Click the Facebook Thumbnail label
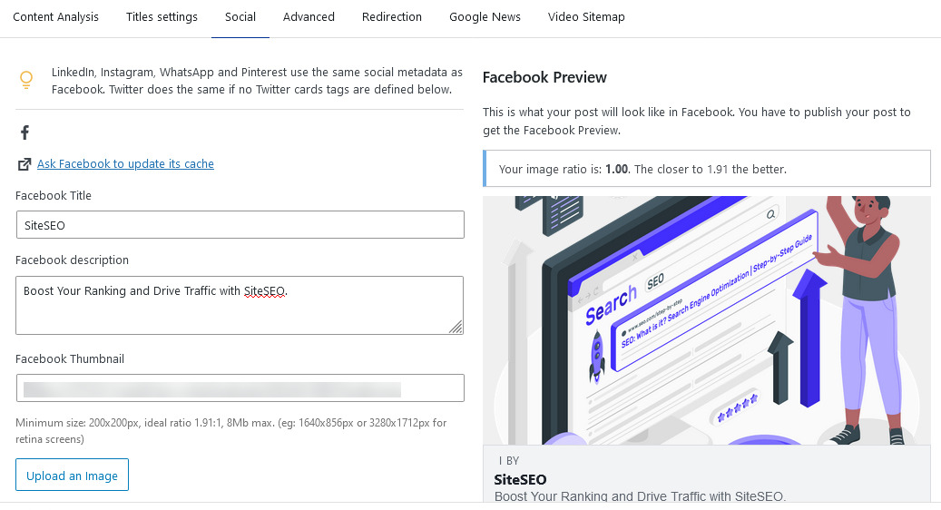 tap(70, 358)
